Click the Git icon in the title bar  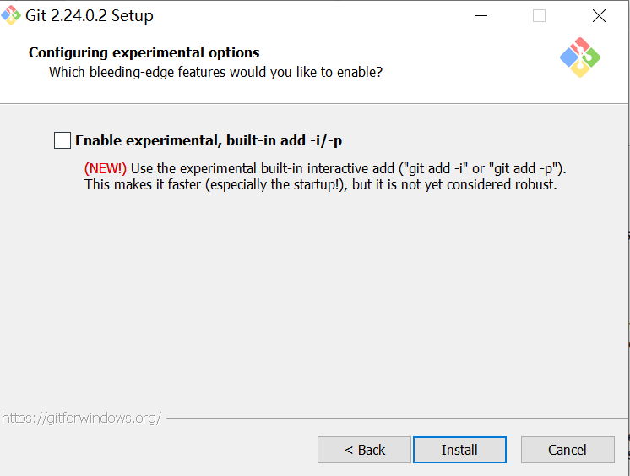point(11,16)
